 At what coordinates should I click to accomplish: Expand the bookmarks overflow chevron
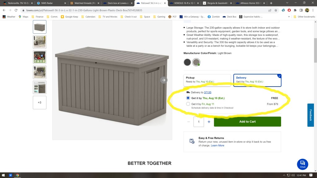(289, 17)
